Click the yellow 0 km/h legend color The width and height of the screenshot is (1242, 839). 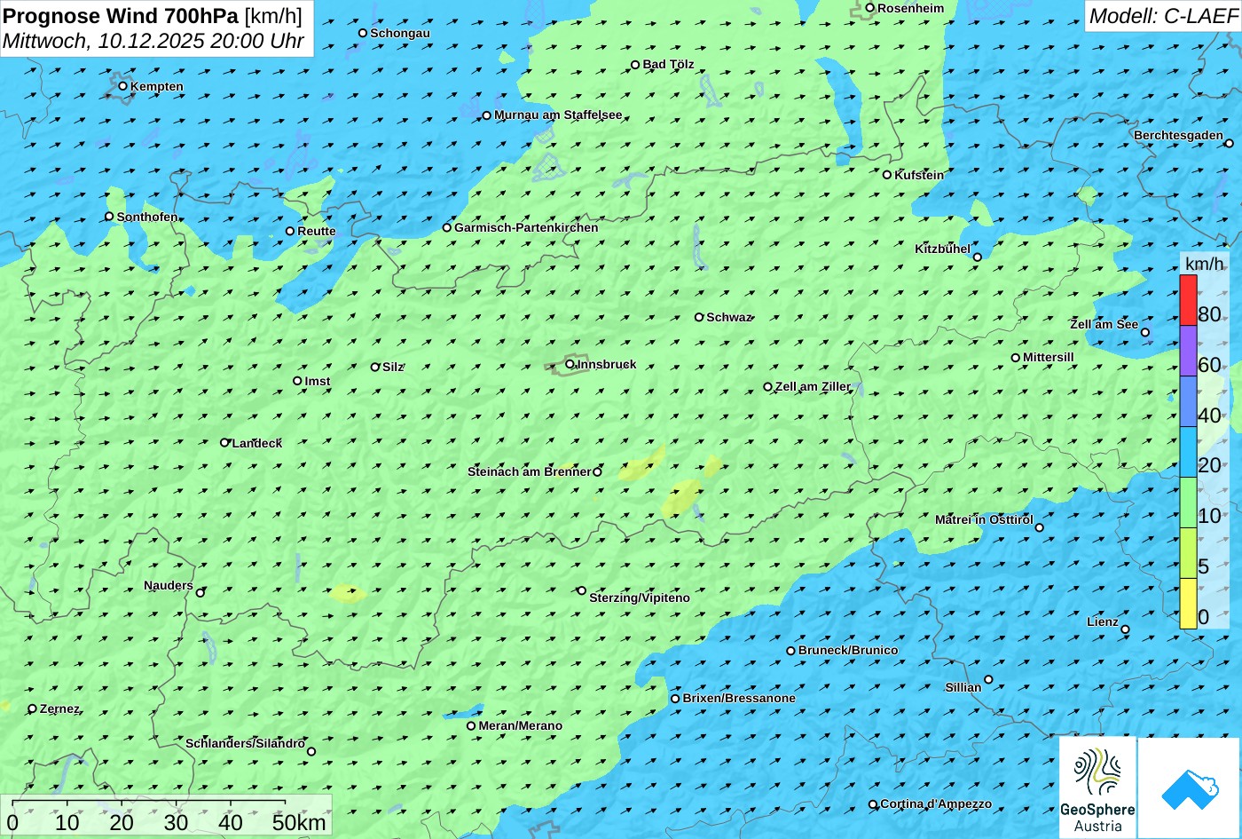(1188, 604)
